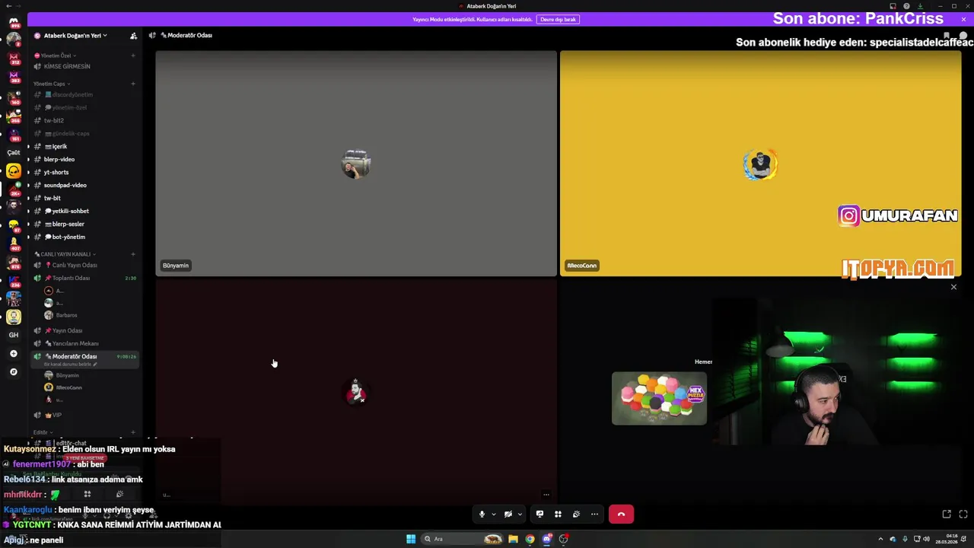Select Bünyamin video tile
This screenshot has width=974, height=548.
coord(356,164)
